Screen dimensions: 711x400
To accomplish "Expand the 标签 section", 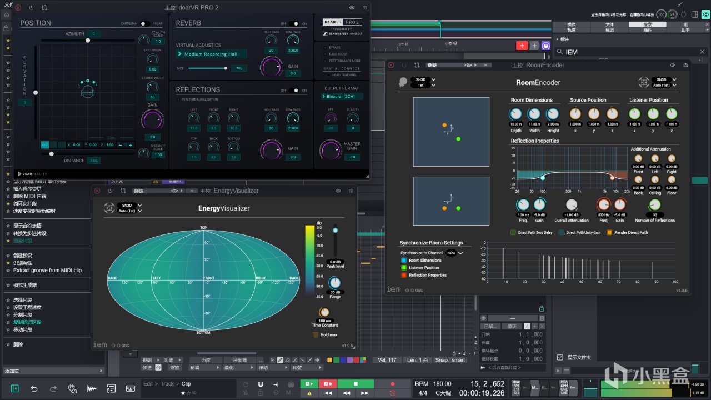I will tap(558, 39).
